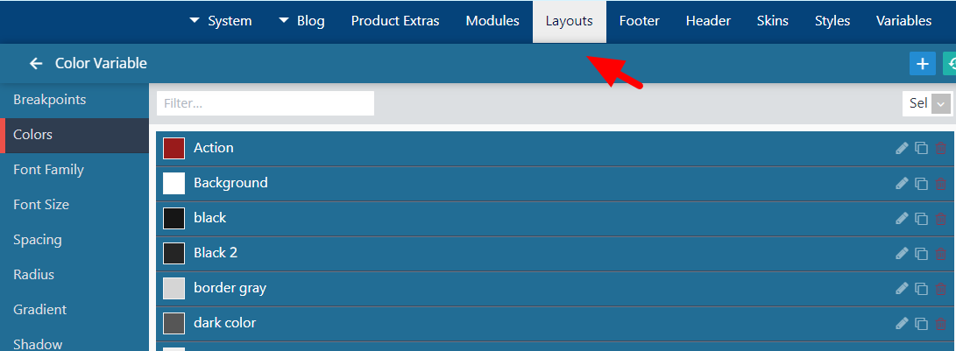Open the Blog dropdown menu
This screenshot has height=351, width=956.
coord(301,21)
